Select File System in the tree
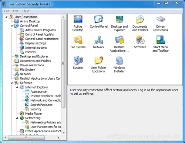Image resolution: width=185 pixels, height=143 pixels. pyautogui.click(x=27, y=70)
